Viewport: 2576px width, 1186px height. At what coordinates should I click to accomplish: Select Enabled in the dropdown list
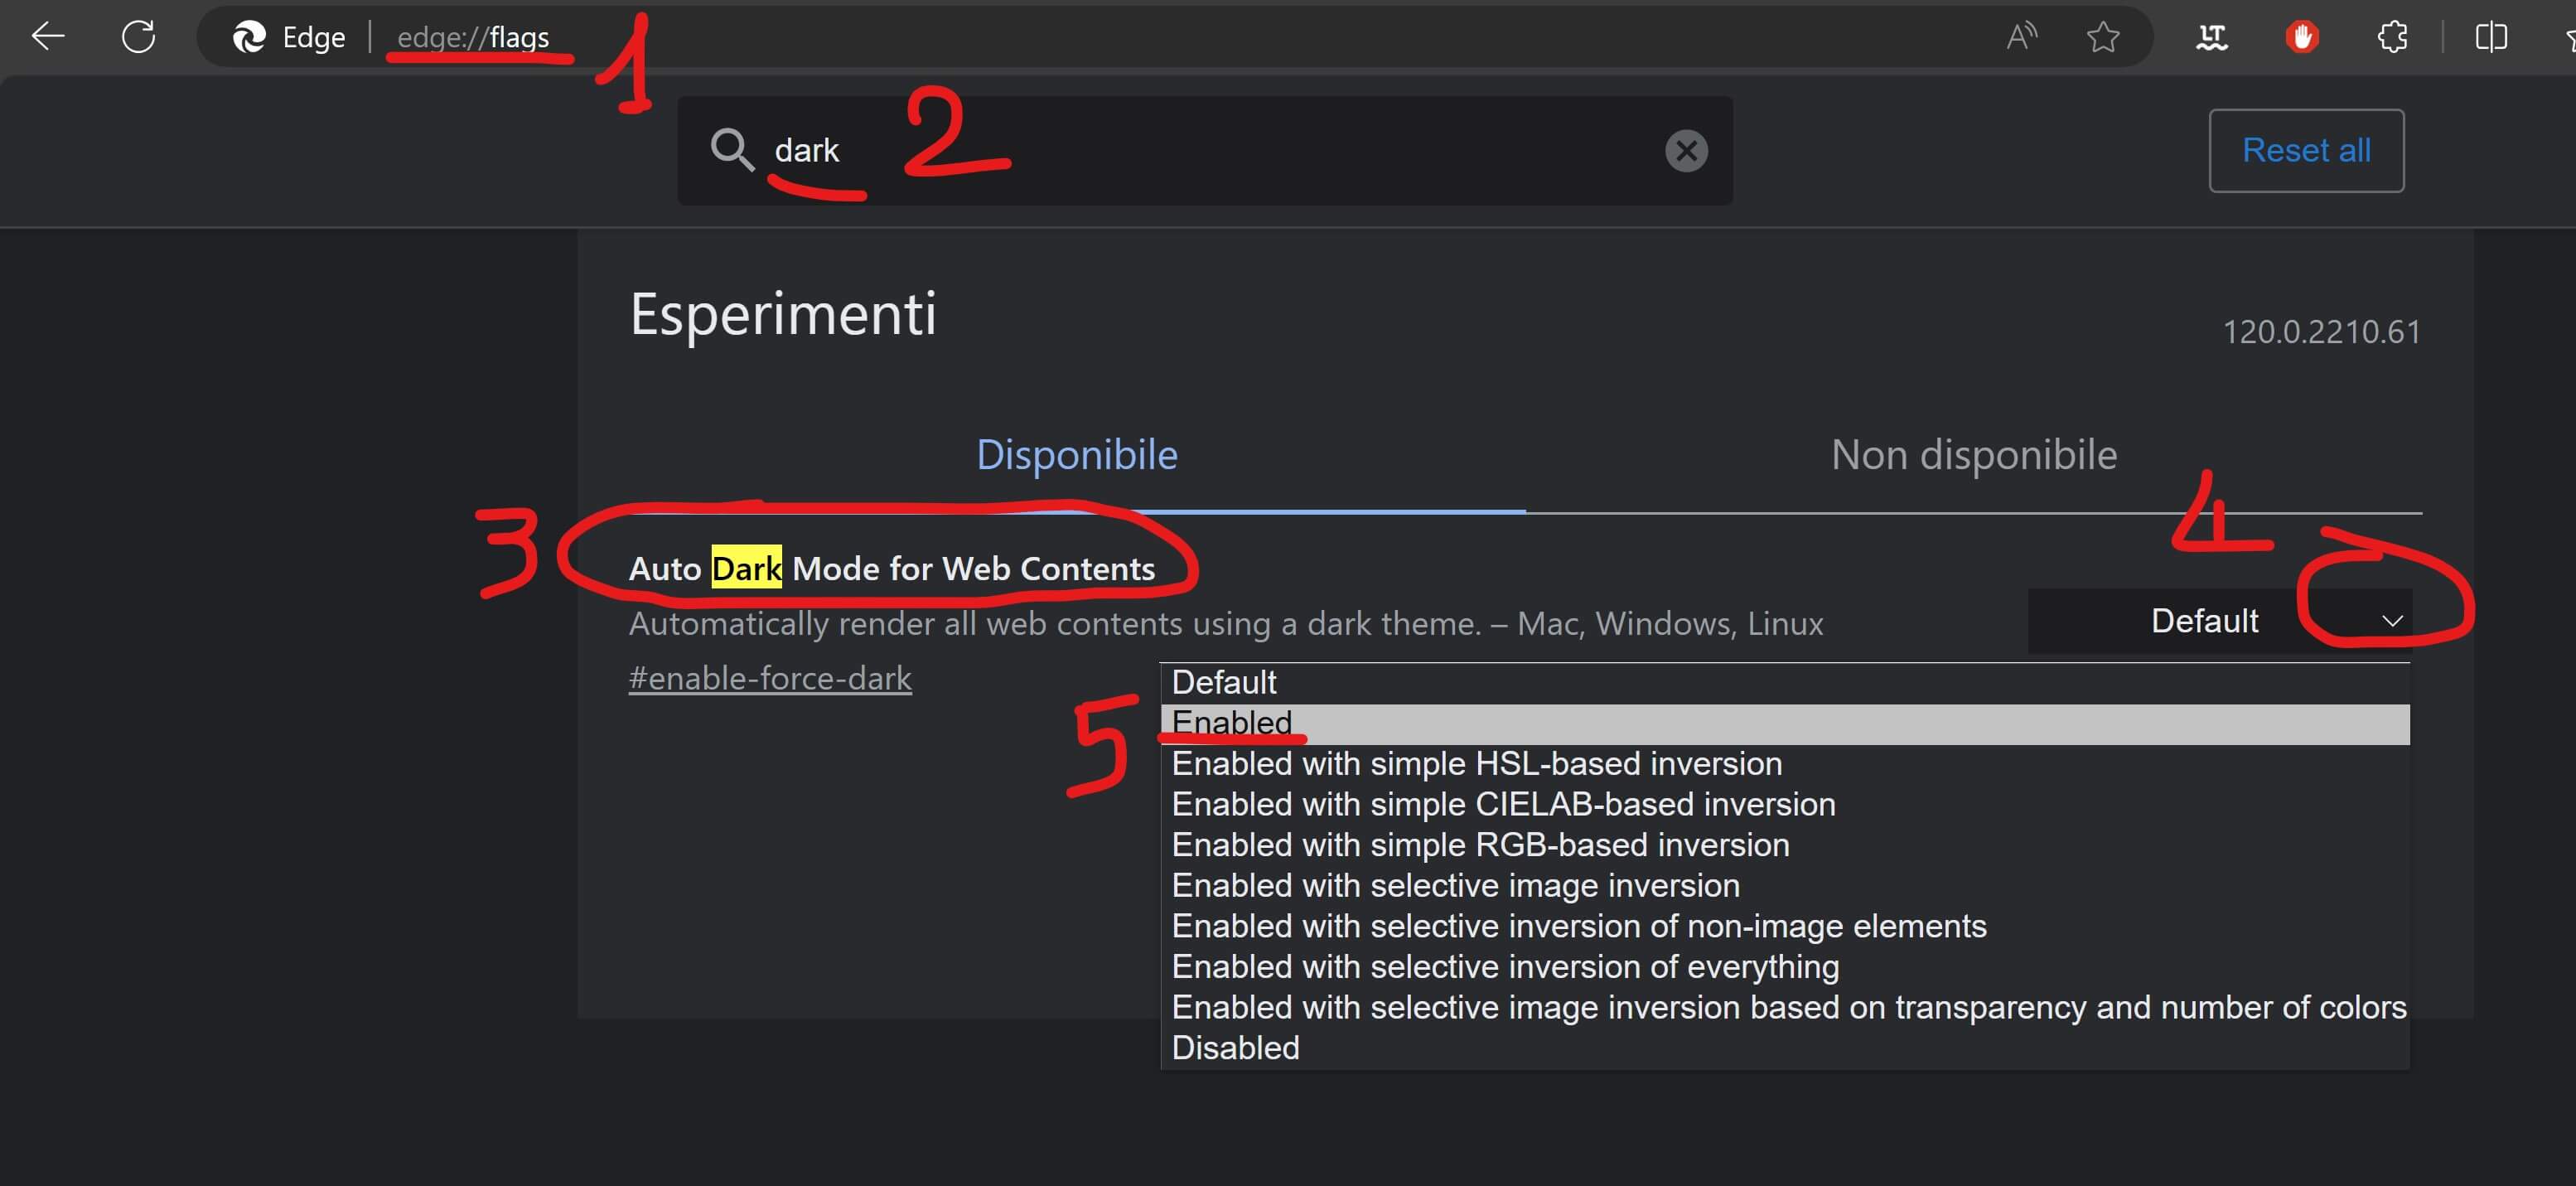1232,723
